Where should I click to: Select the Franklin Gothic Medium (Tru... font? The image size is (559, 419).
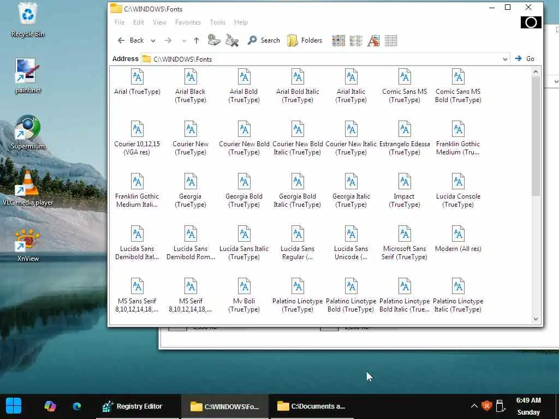click(458, 138)
